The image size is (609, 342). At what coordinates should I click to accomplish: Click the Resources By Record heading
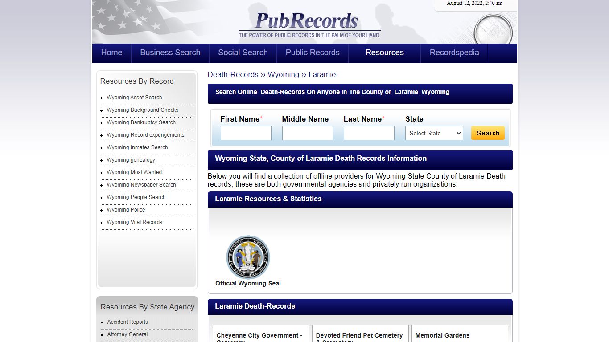137,81
